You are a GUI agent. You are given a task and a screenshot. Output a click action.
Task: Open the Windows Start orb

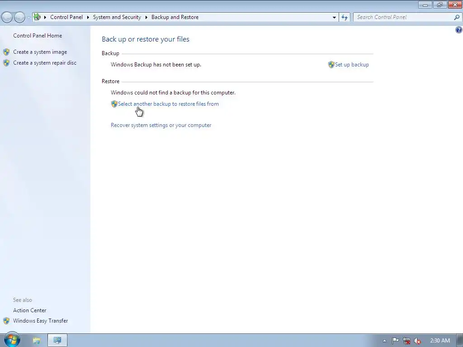12,340
